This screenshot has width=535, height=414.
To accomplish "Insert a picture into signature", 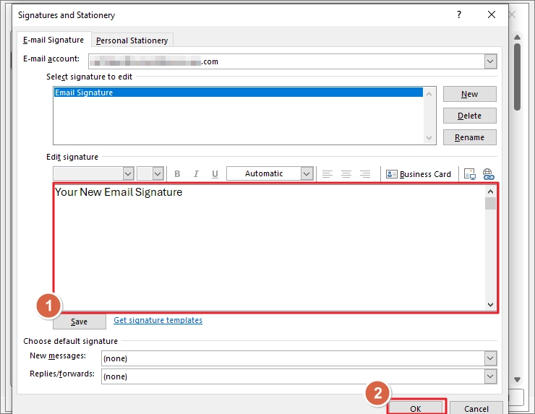I will pyautogui.click(x=470, y=174).
